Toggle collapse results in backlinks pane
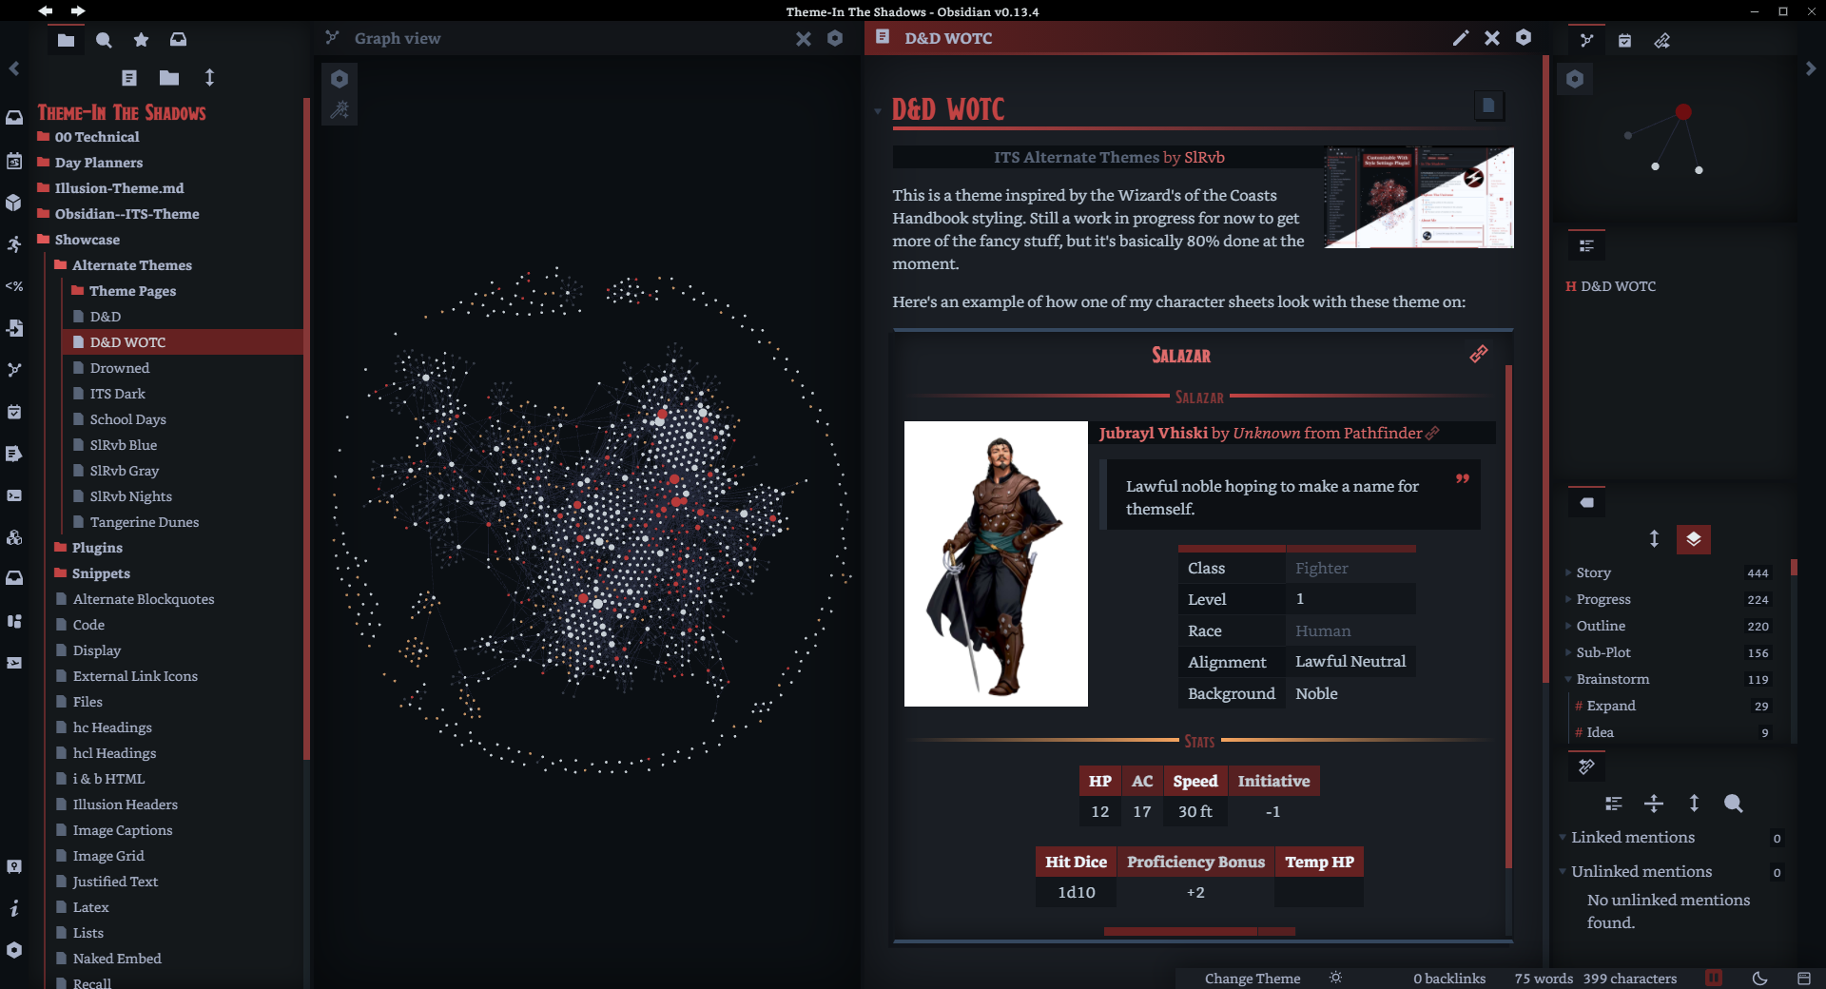 tap(1613, 804)
